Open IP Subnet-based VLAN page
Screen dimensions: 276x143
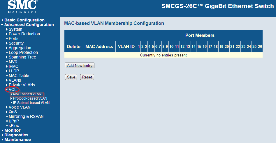click(x=31, y=103)
